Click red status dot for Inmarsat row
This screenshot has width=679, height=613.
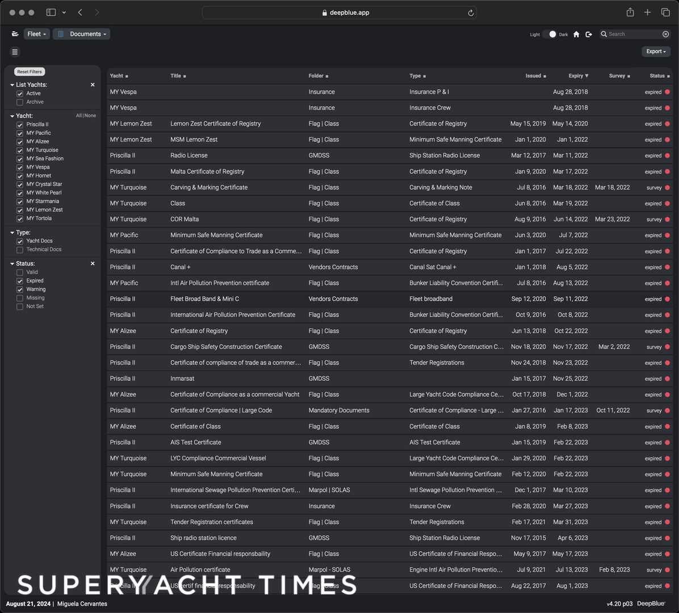tap(667, 379)
